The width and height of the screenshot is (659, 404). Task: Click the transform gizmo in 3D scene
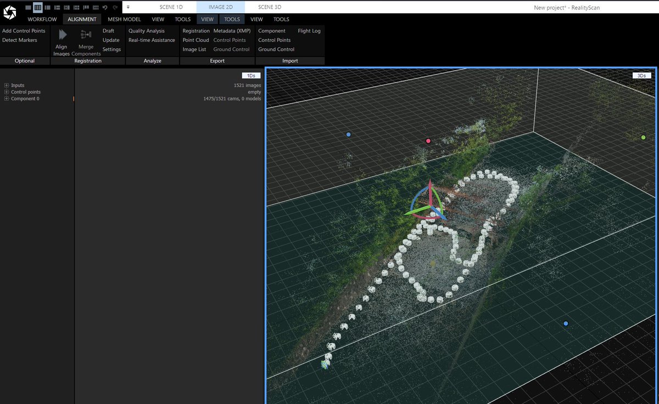tap(429, 203)
